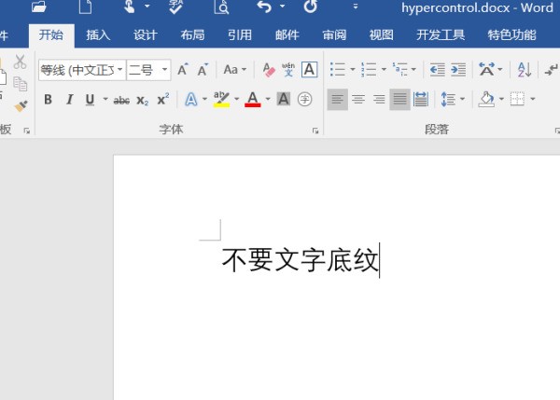
Task: Create a new blank document icon
Action: tap(85, 7)
